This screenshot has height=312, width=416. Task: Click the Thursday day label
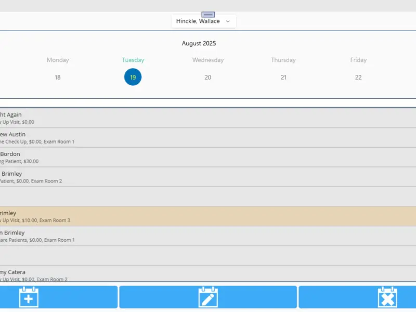point(283,60)
